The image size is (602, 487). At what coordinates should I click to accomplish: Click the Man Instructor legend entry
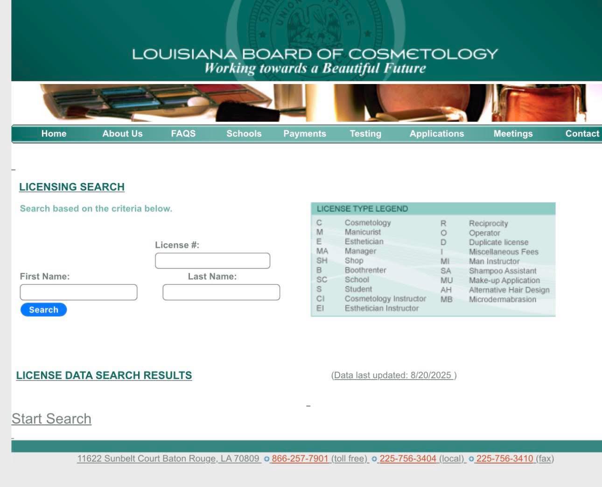pos(494,261)
